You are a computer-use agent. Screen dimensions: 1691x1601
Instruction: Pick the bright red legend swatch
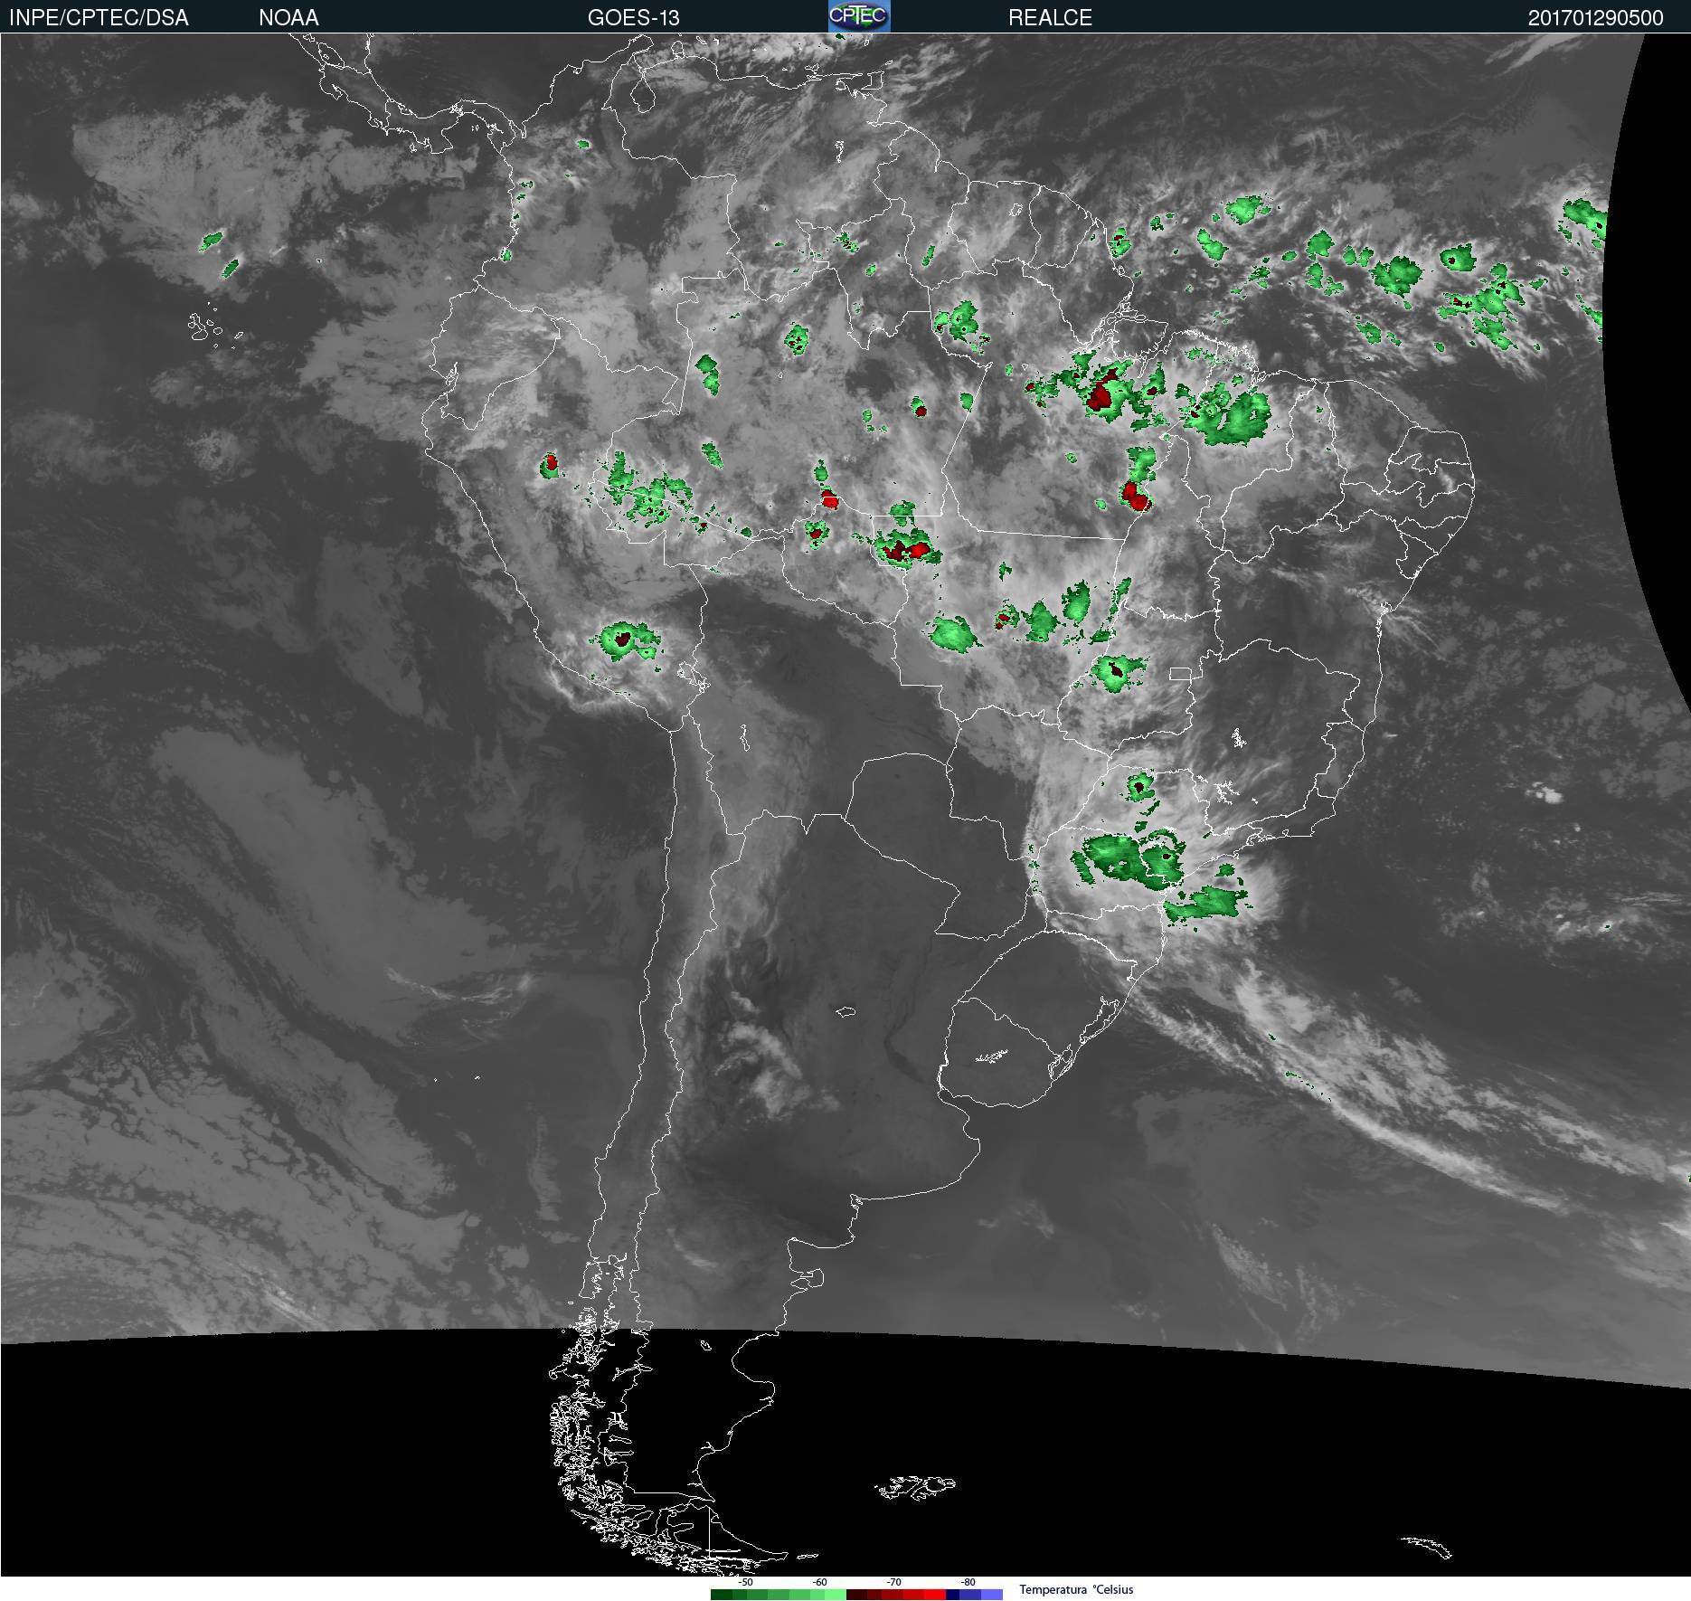pyautogui.click(x=935, y=1595)
